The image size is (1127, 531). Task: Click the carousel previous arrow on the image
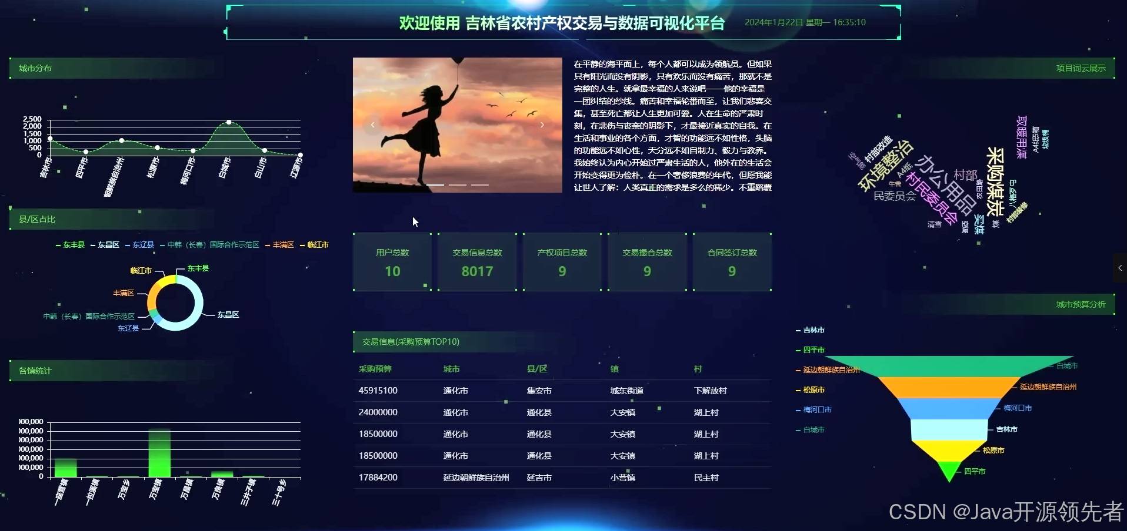click(x=372, y=125)
